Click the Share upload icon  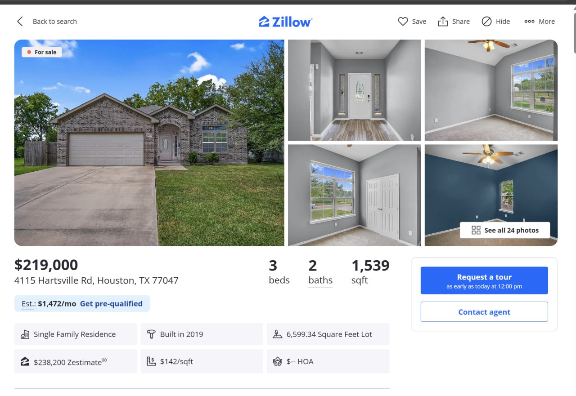tap(443, 21)
